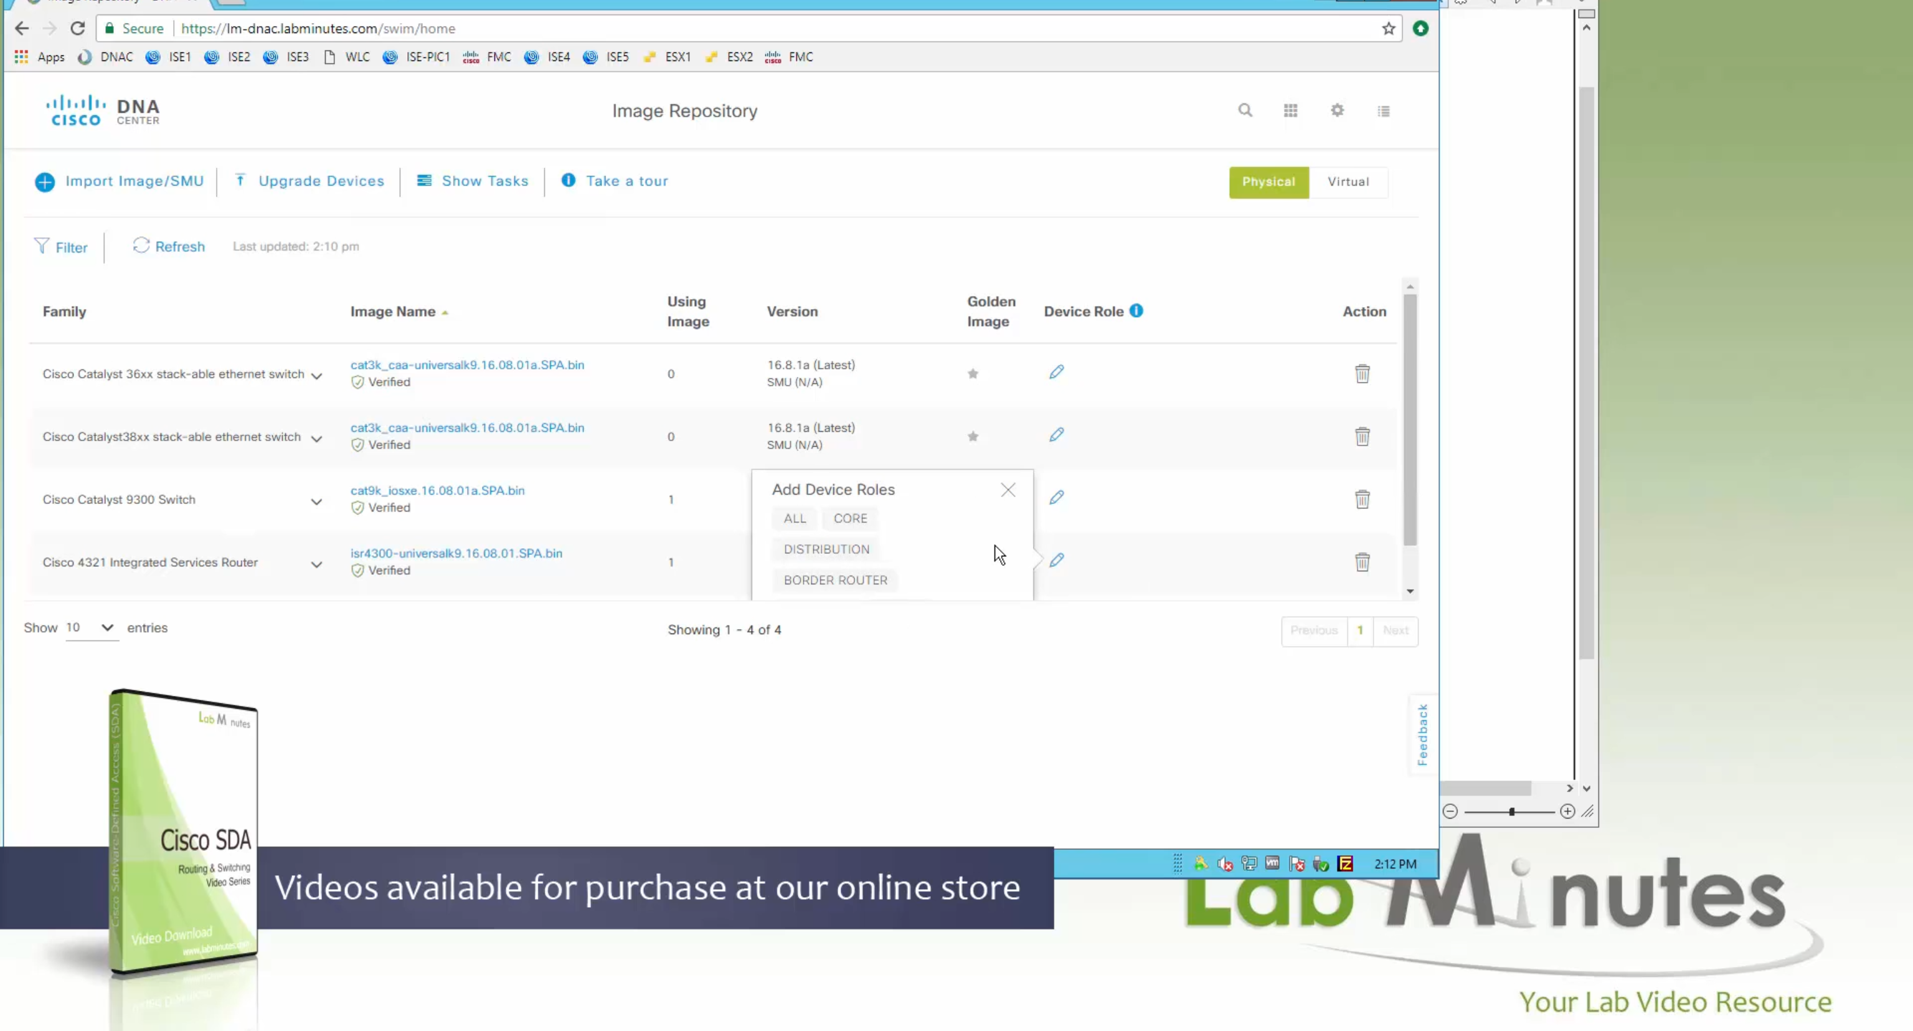Open the settings gear icon

(1337, 110)
